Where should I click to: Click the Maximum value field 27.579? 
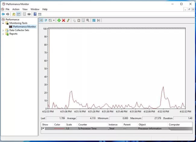click(x=152, y=118)
